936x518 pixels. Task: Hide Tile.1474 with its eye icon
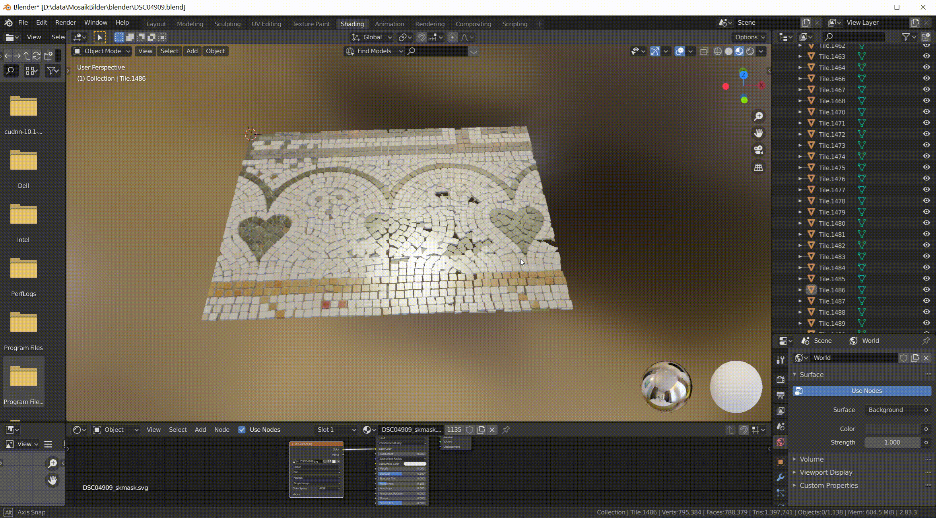tap(926, 157)
